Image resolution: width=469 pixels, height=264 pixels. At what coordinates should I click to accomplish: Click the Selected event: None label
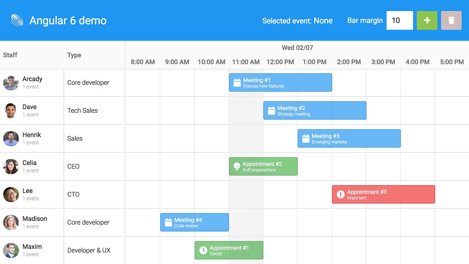[297, 21]
